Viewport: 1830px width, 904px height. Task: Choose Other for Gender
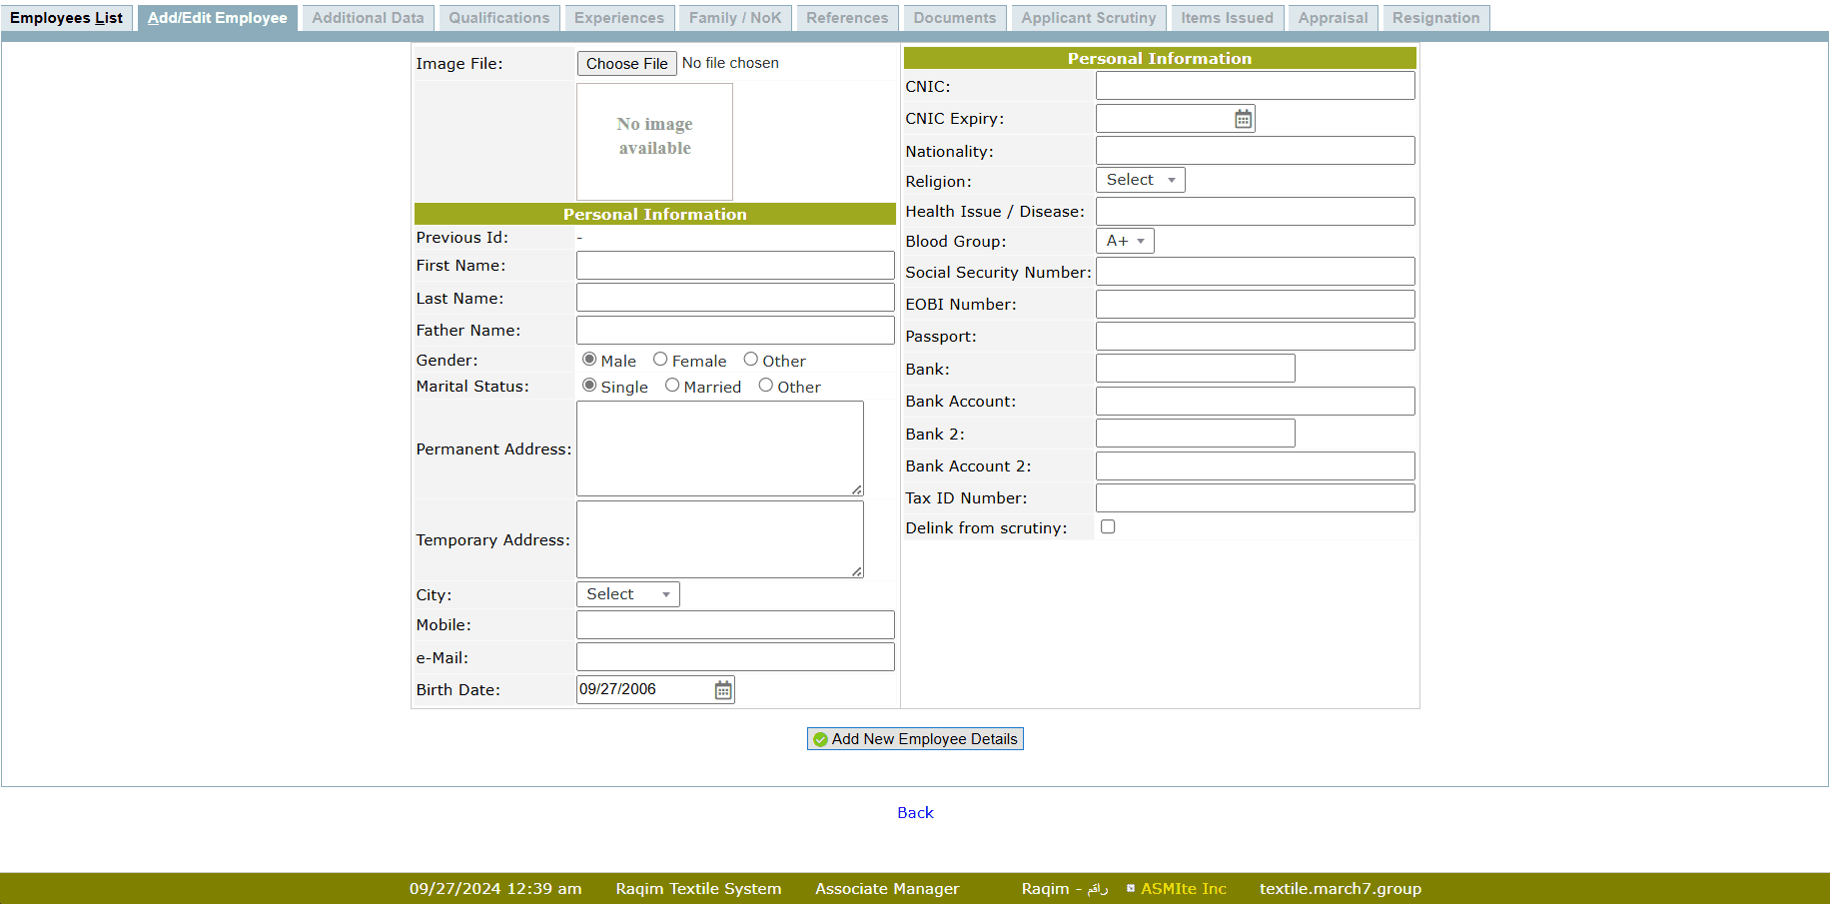pos(750,360)
